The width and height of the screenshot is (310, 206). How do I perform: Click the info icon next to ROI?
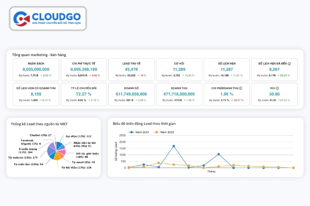tap(277, 88)
